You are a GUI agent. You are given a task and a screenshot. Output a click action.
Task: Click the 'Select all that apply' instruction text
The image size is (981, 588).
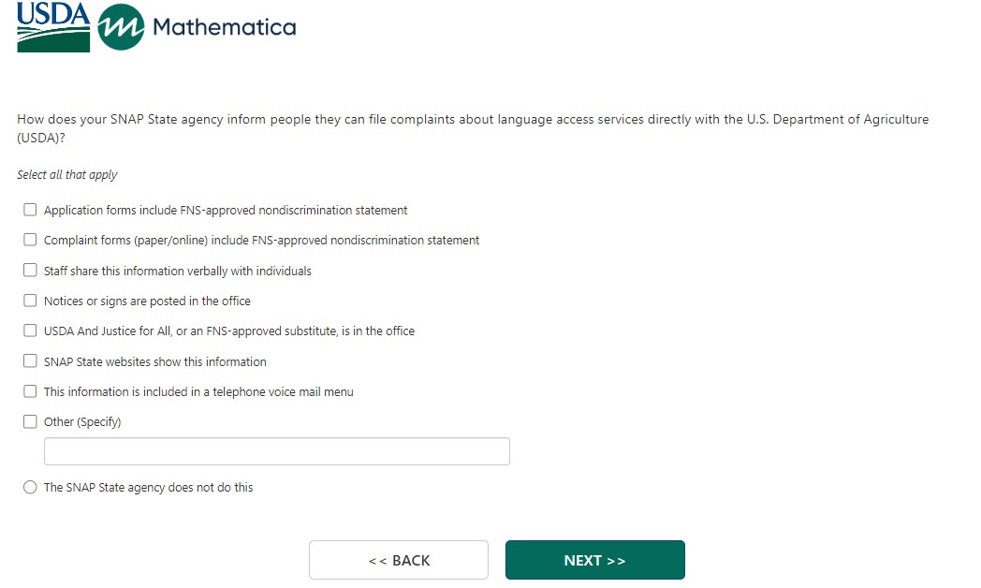(67, 175)
